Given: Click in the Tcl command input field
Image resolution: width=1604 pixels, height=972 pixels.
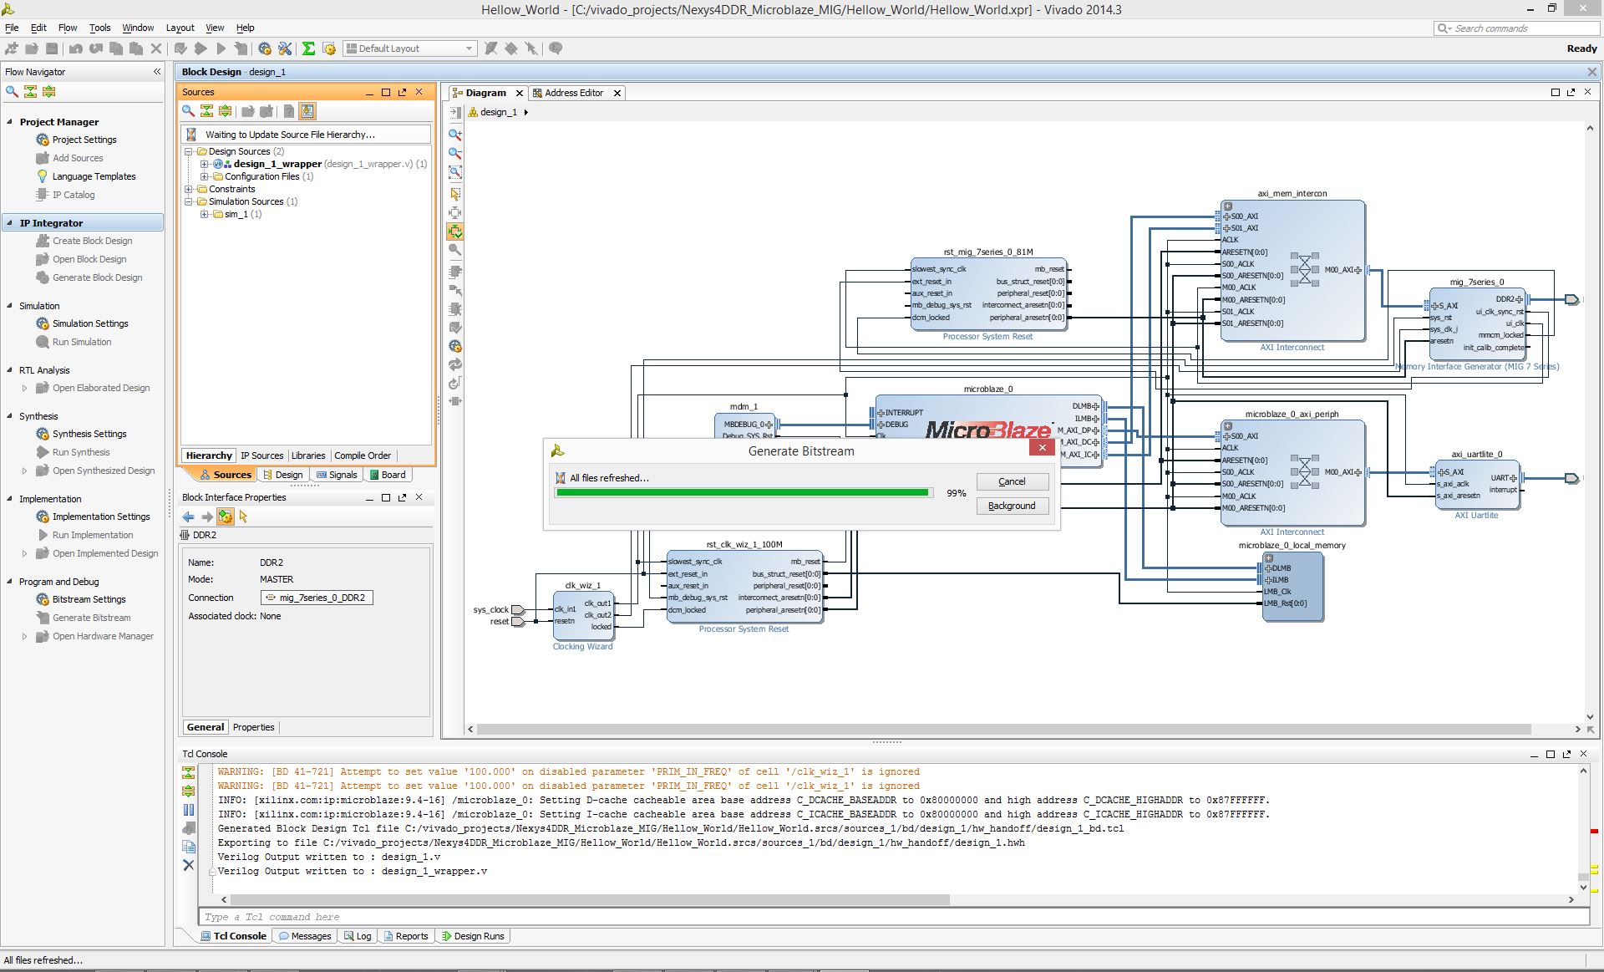Looking at the screenshot, I should tap(893, 917).
